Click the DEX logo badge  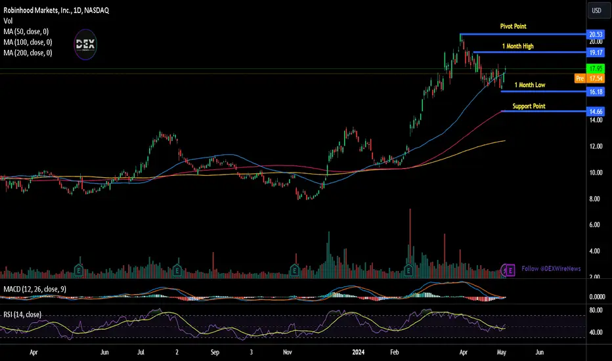tap(85, 45)
